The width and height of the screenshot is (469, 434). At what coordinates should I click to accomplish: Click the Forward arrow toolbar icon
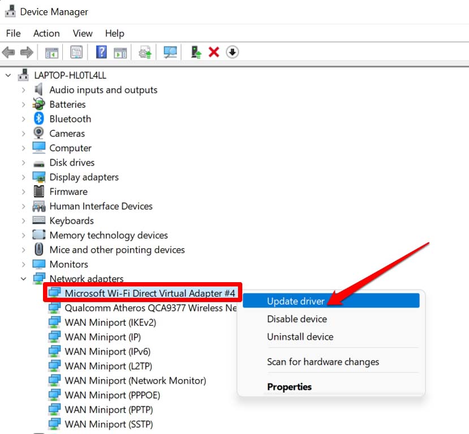click(x=27, y=53)
